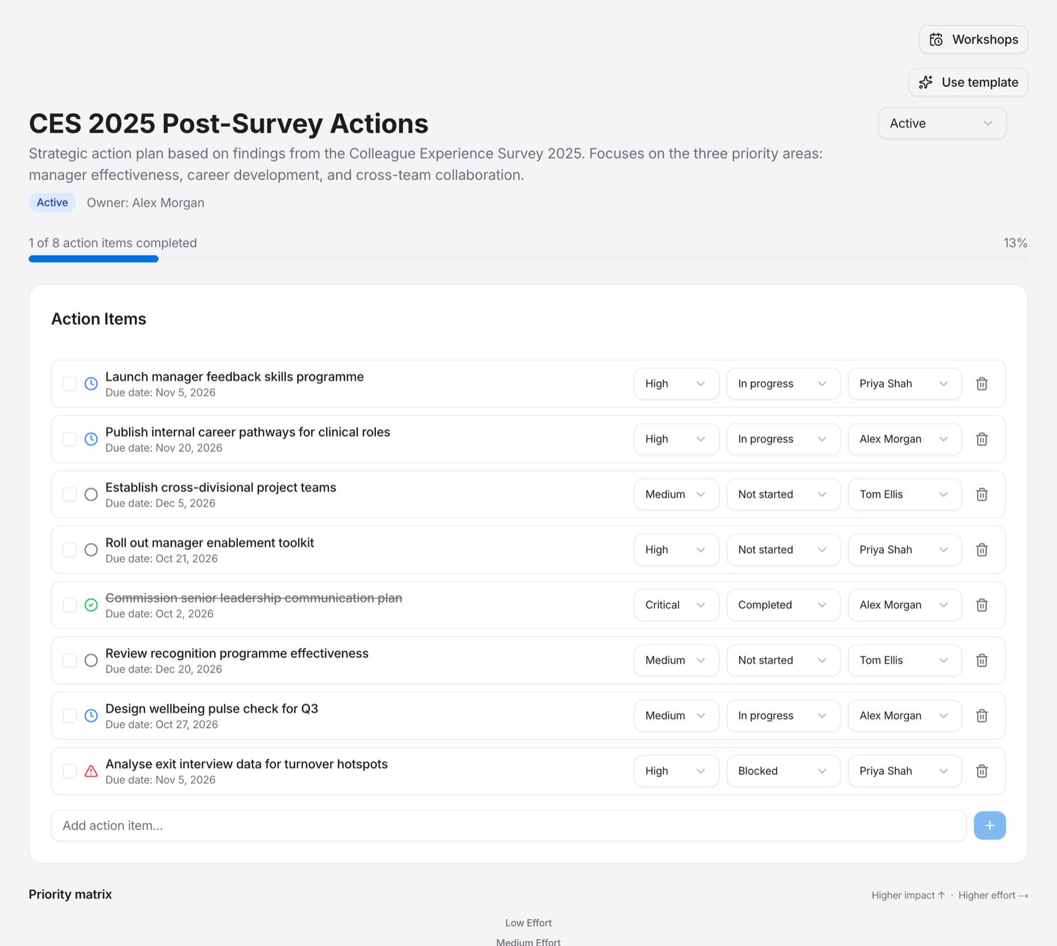
Task: Click the red blocked warning icon on exit interview row
Action: pyautogui.click(x=91, y=771)
